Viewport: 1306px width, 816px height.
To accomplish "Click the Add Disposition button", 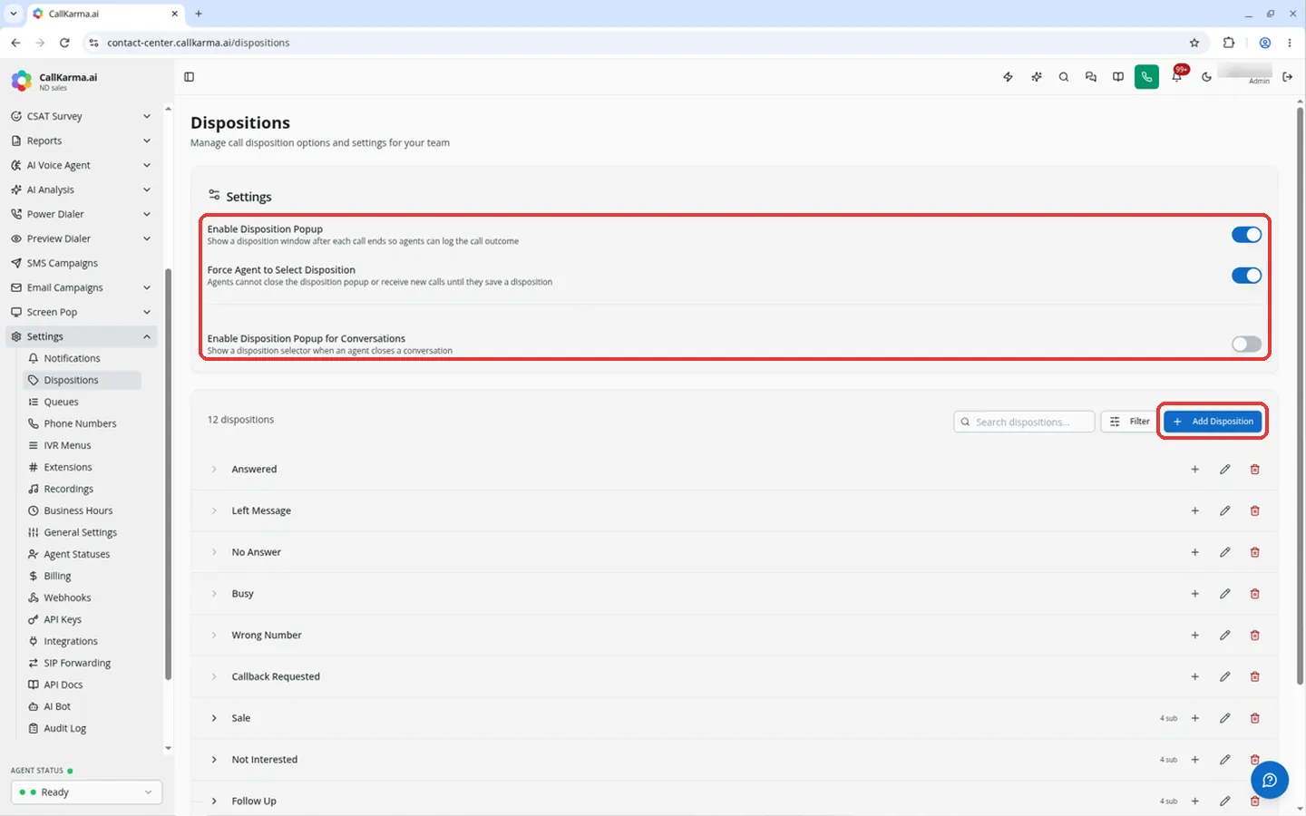I will pos(1213,422).
